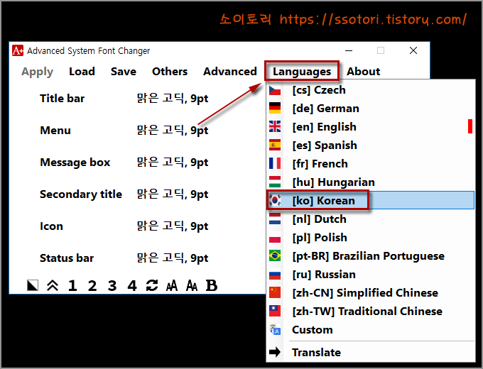
Task: Open the Languages menu
Action: (302, 72)
